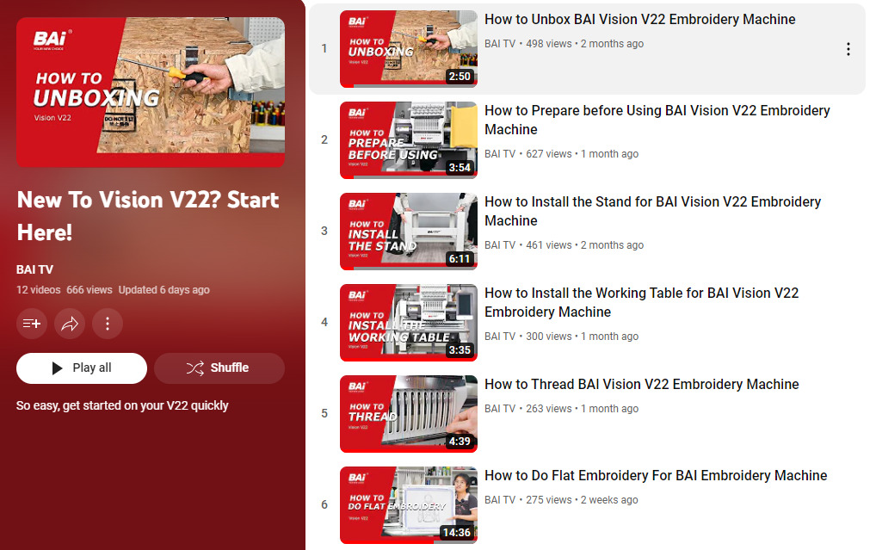Open the How to Unbox BAI Vision V22 title link
Screen dimensions: 876x550
point(639,19)
